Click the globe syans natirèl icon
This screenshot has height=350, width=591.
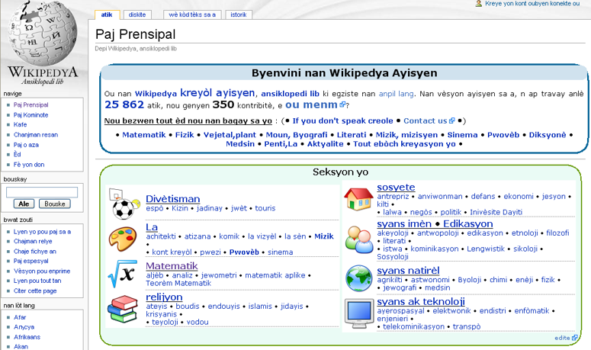pyautogui.click(x=359, y=278)
